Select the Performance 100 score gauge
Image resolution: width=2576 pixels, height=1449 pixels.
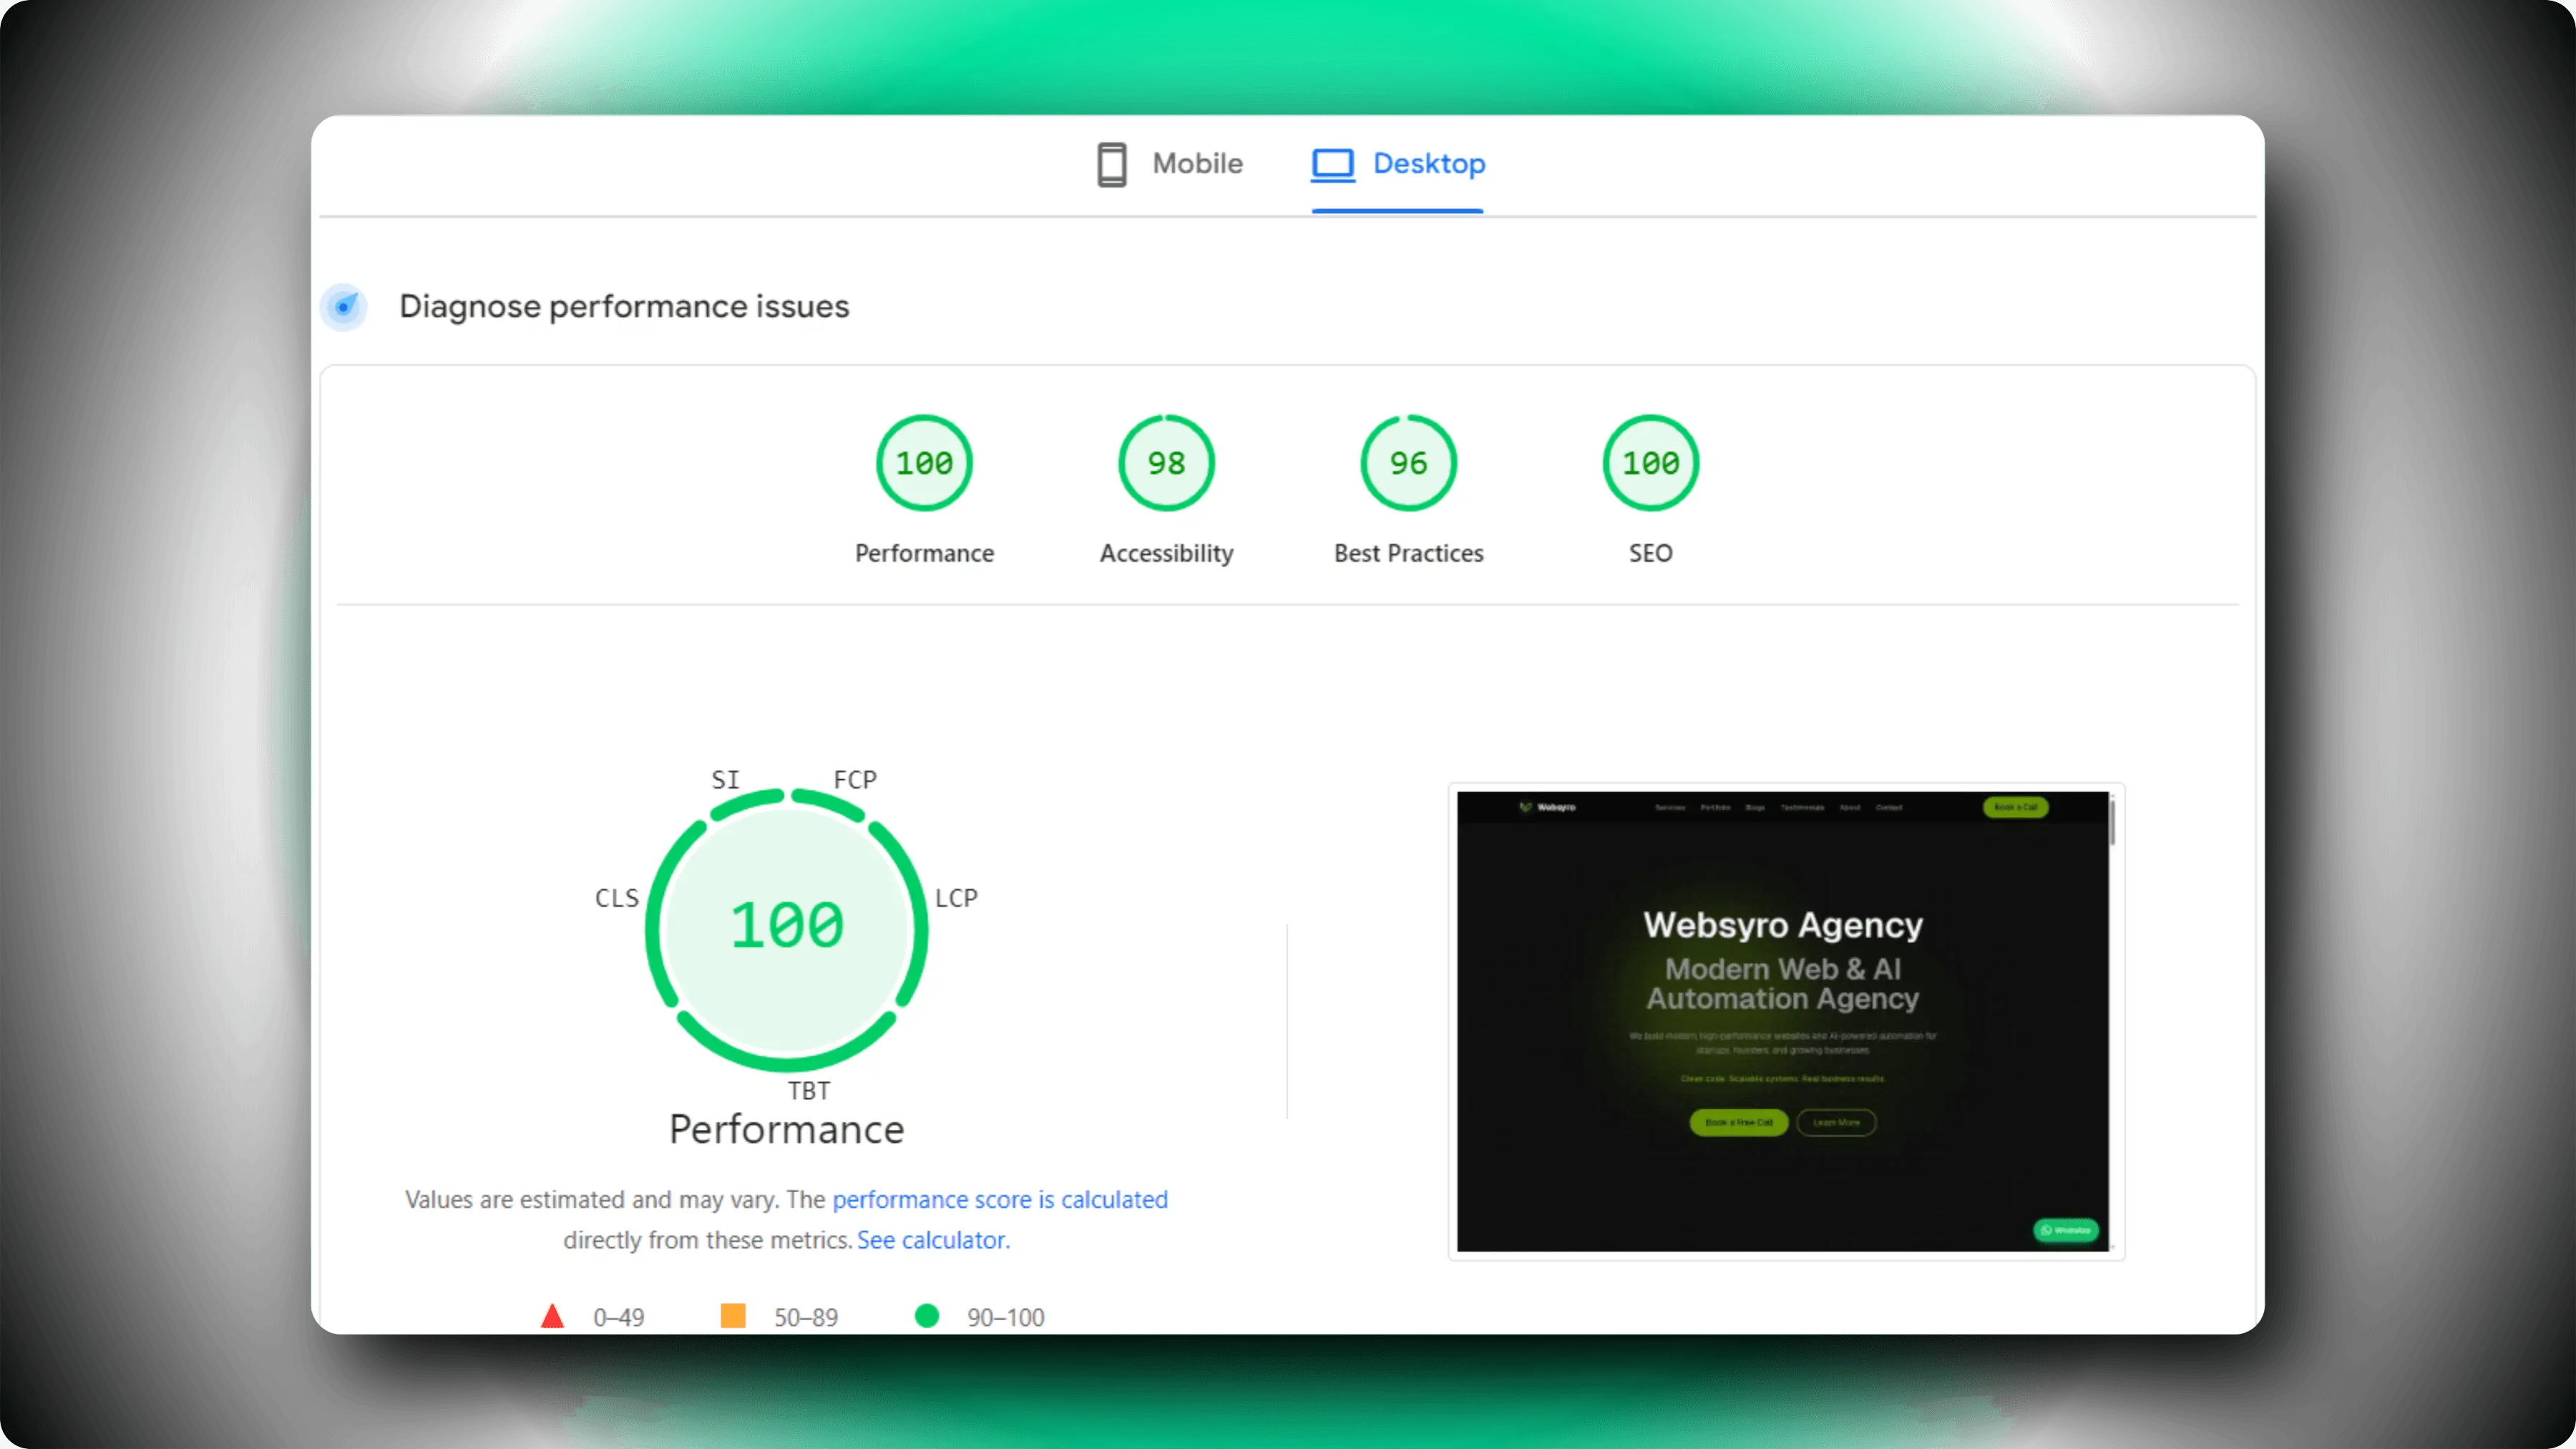click(924, 463)
